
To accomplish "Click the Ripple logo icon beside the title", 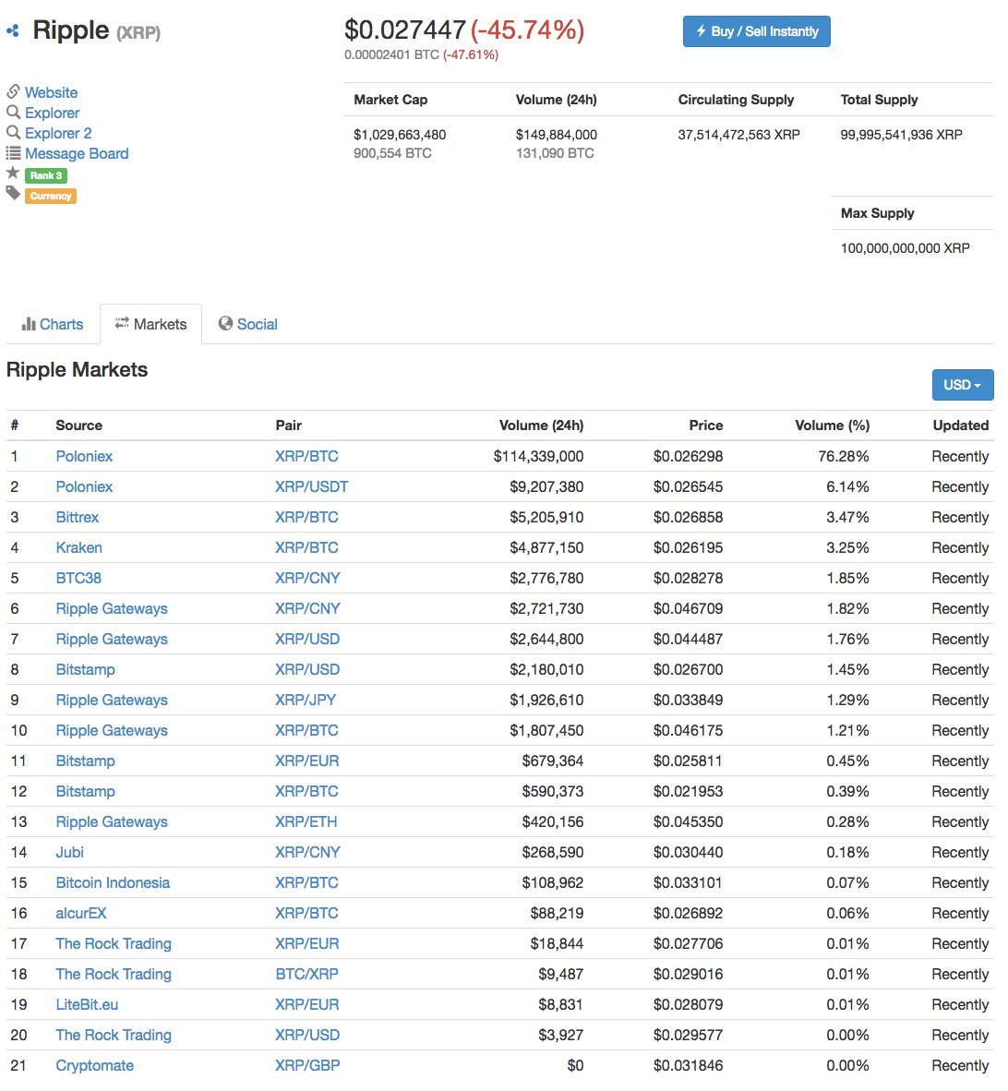I will pyautogui.click(x=13, y=30).
